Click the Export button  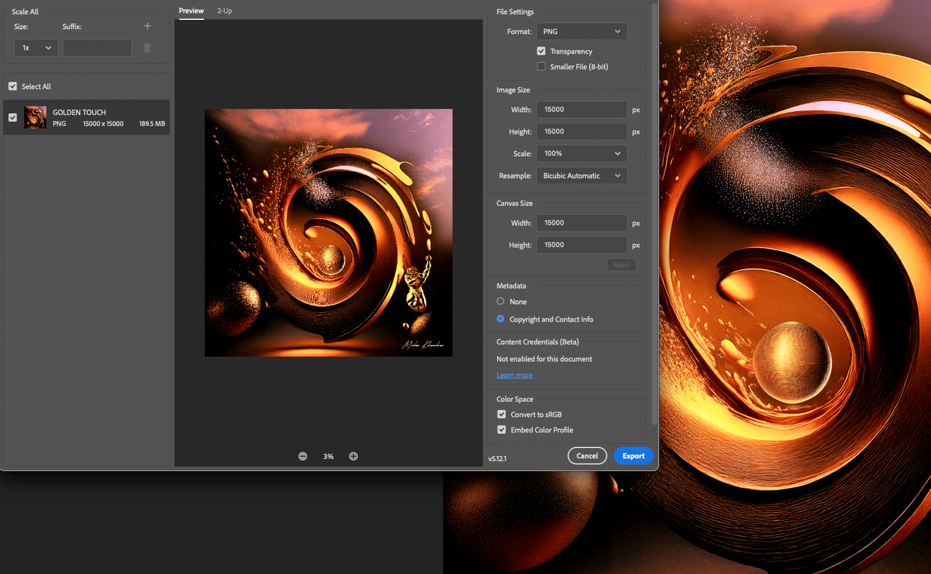pos(633,455)
